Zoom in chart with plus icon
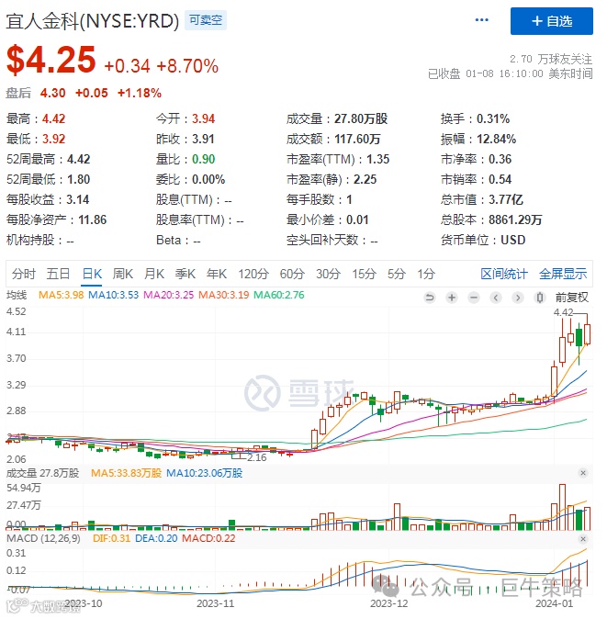Viewport: 607px width, 619px height. click(452, 298)
